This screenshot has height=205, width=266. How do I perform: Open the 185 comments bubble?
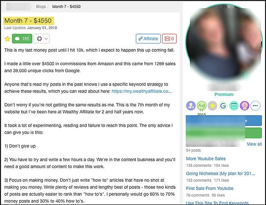22,39
